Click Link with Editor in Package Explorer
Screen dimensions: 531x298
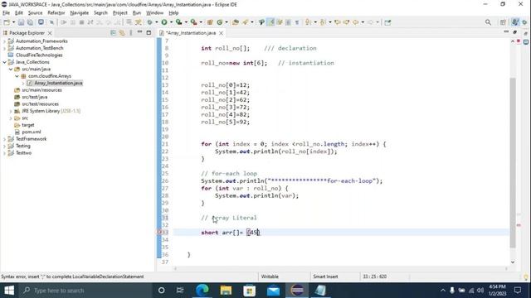(x=122, y=33)
